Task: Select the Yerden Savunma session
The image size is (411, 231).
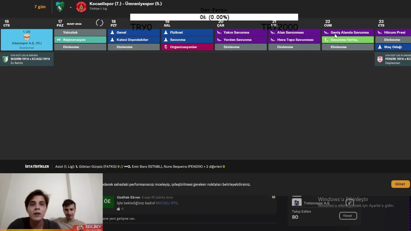Action: (241, 40)
